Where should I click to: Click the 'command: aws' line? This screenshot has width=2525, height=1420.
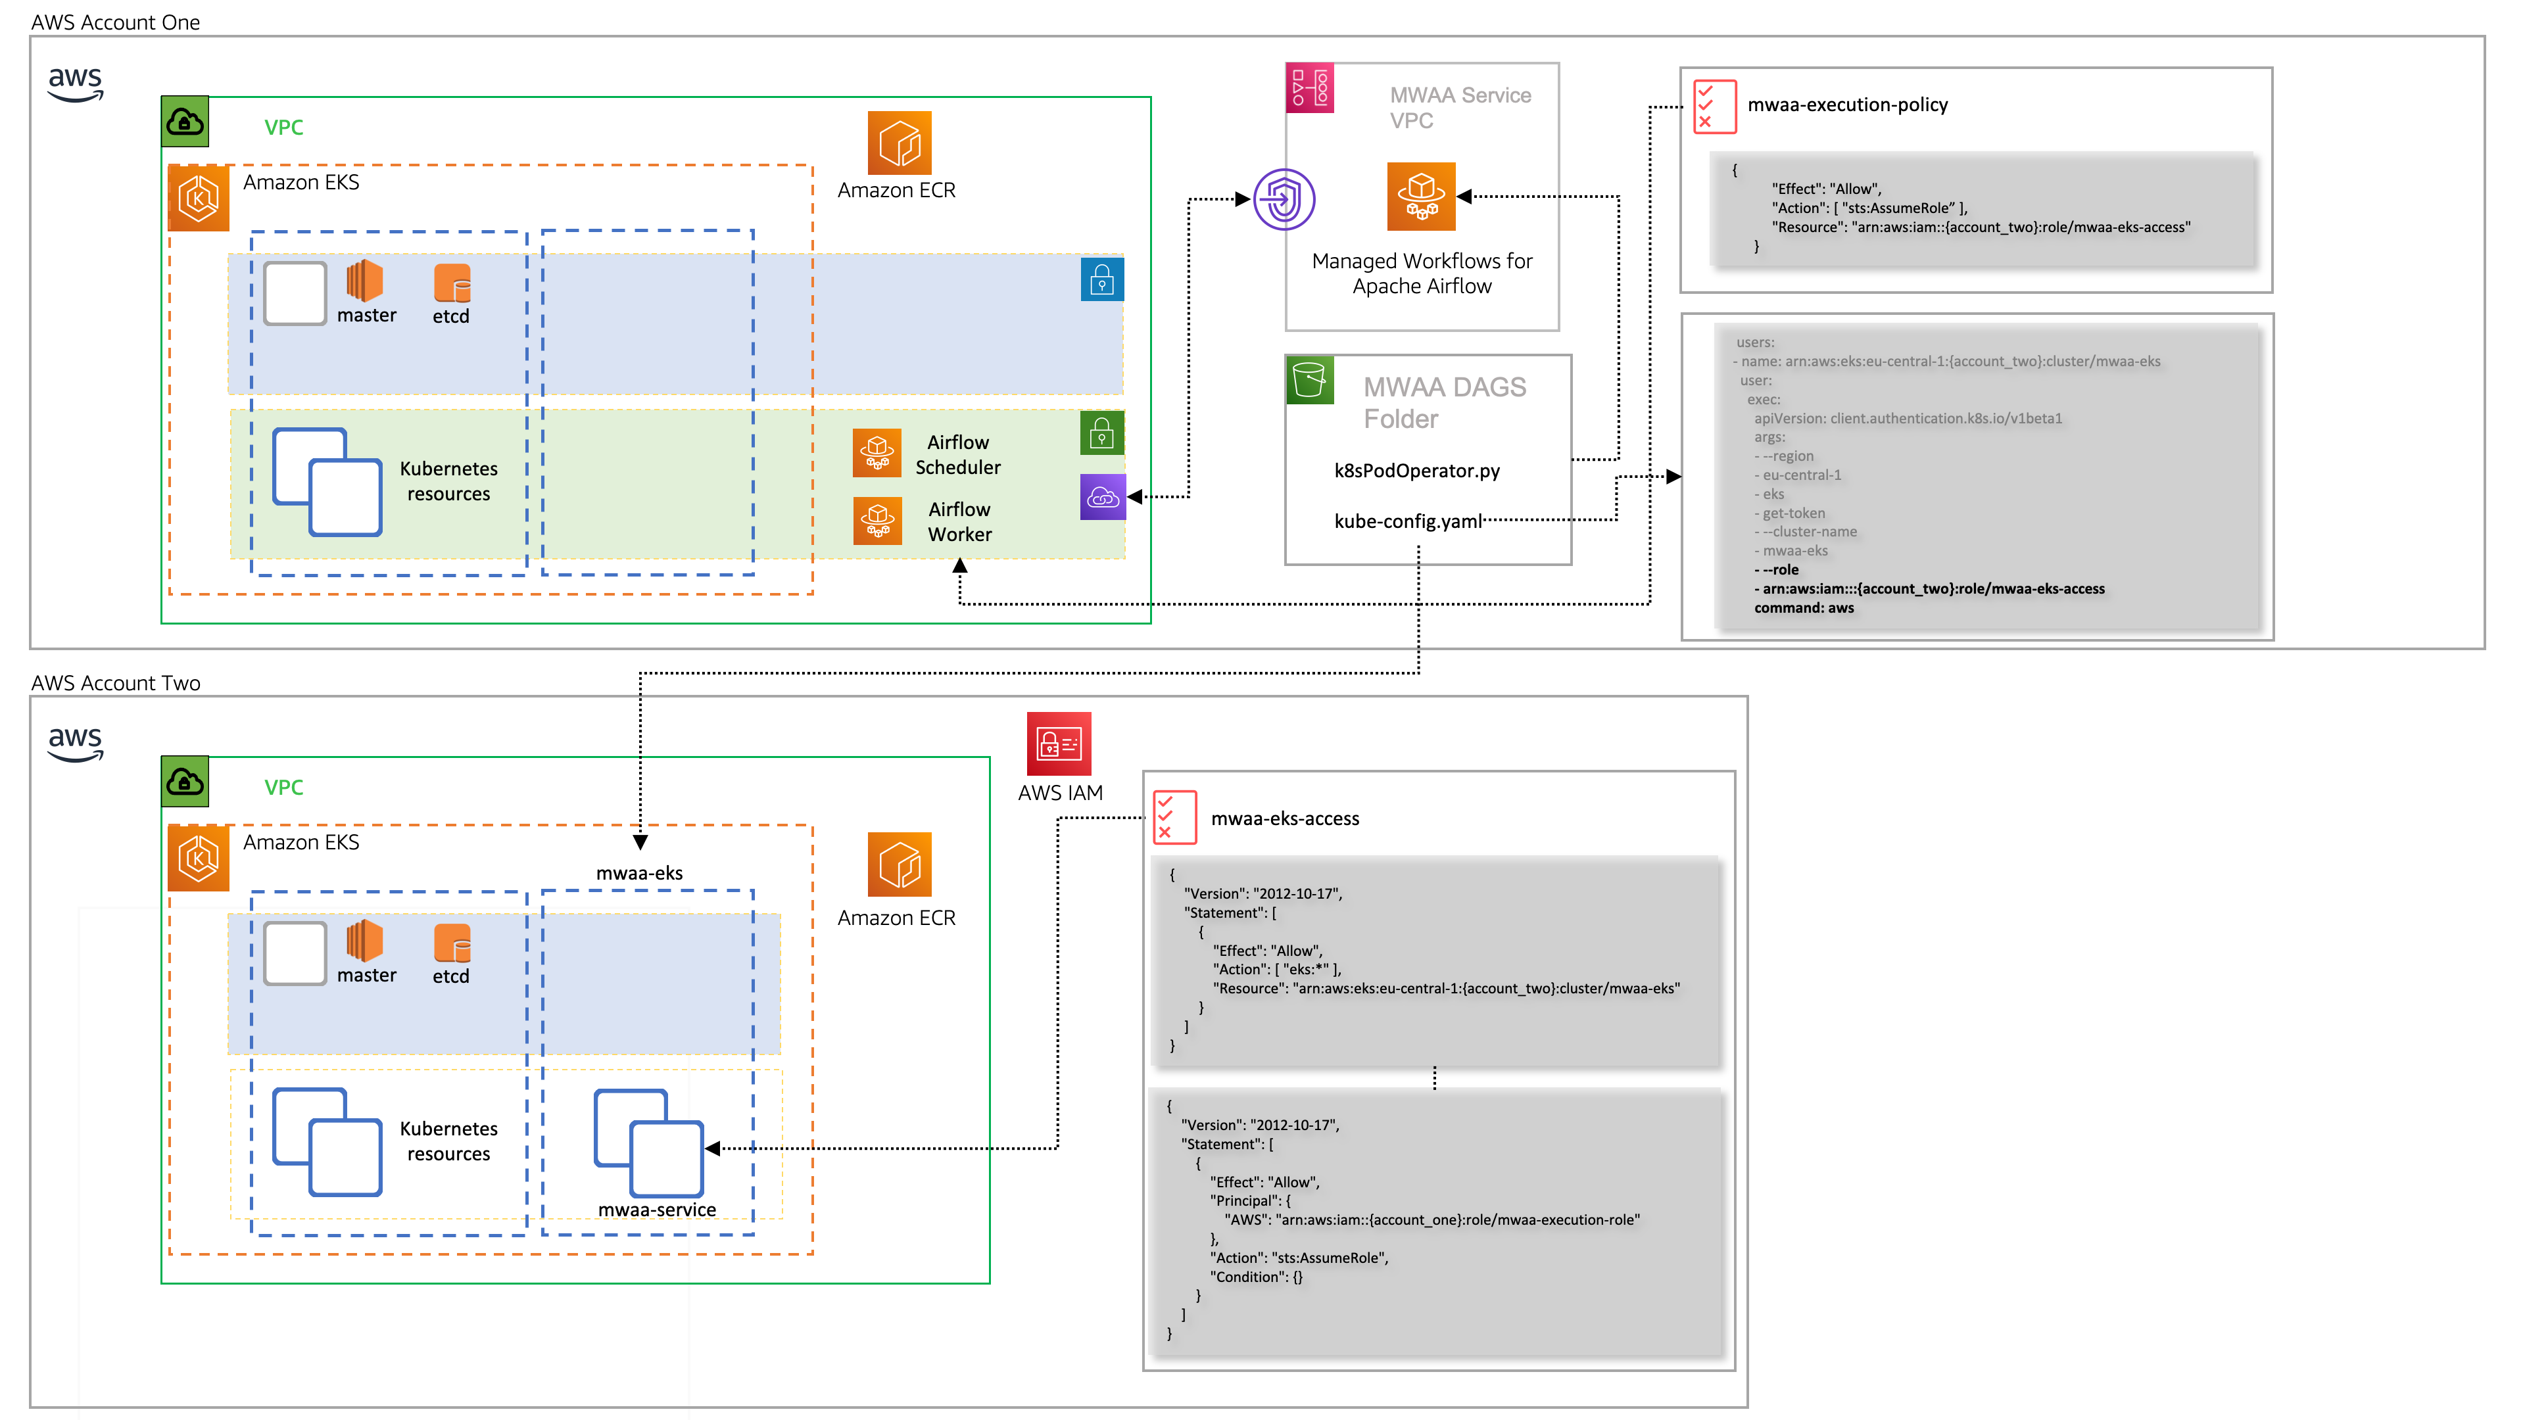point(1804,609)
